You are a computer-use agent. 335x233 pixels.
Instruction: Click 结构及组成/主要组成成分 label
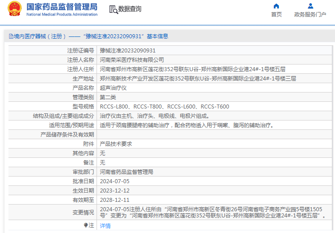[64, 116]
